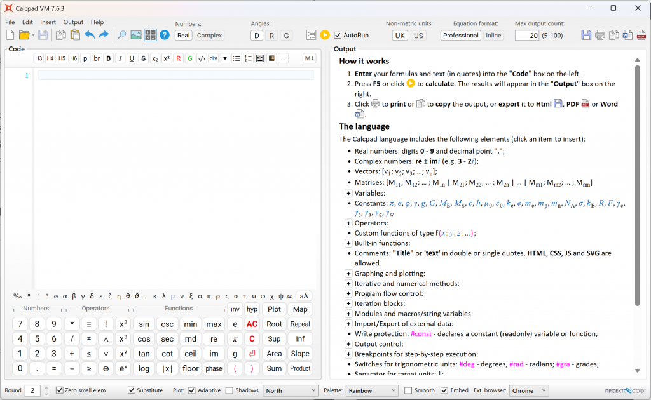Insert bulleted list in Code toolbar
Screen dimensions: 651x400
point(236,58)
